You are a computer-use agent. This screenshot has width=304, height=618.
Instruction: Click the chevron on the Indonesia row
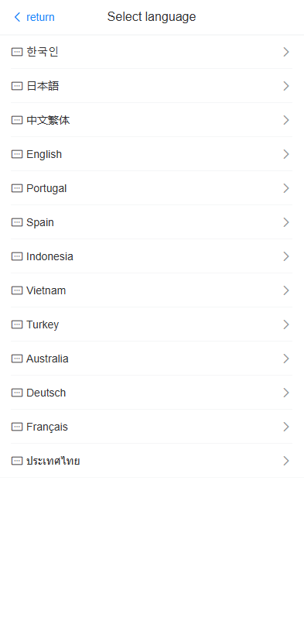tap(286, 256)
